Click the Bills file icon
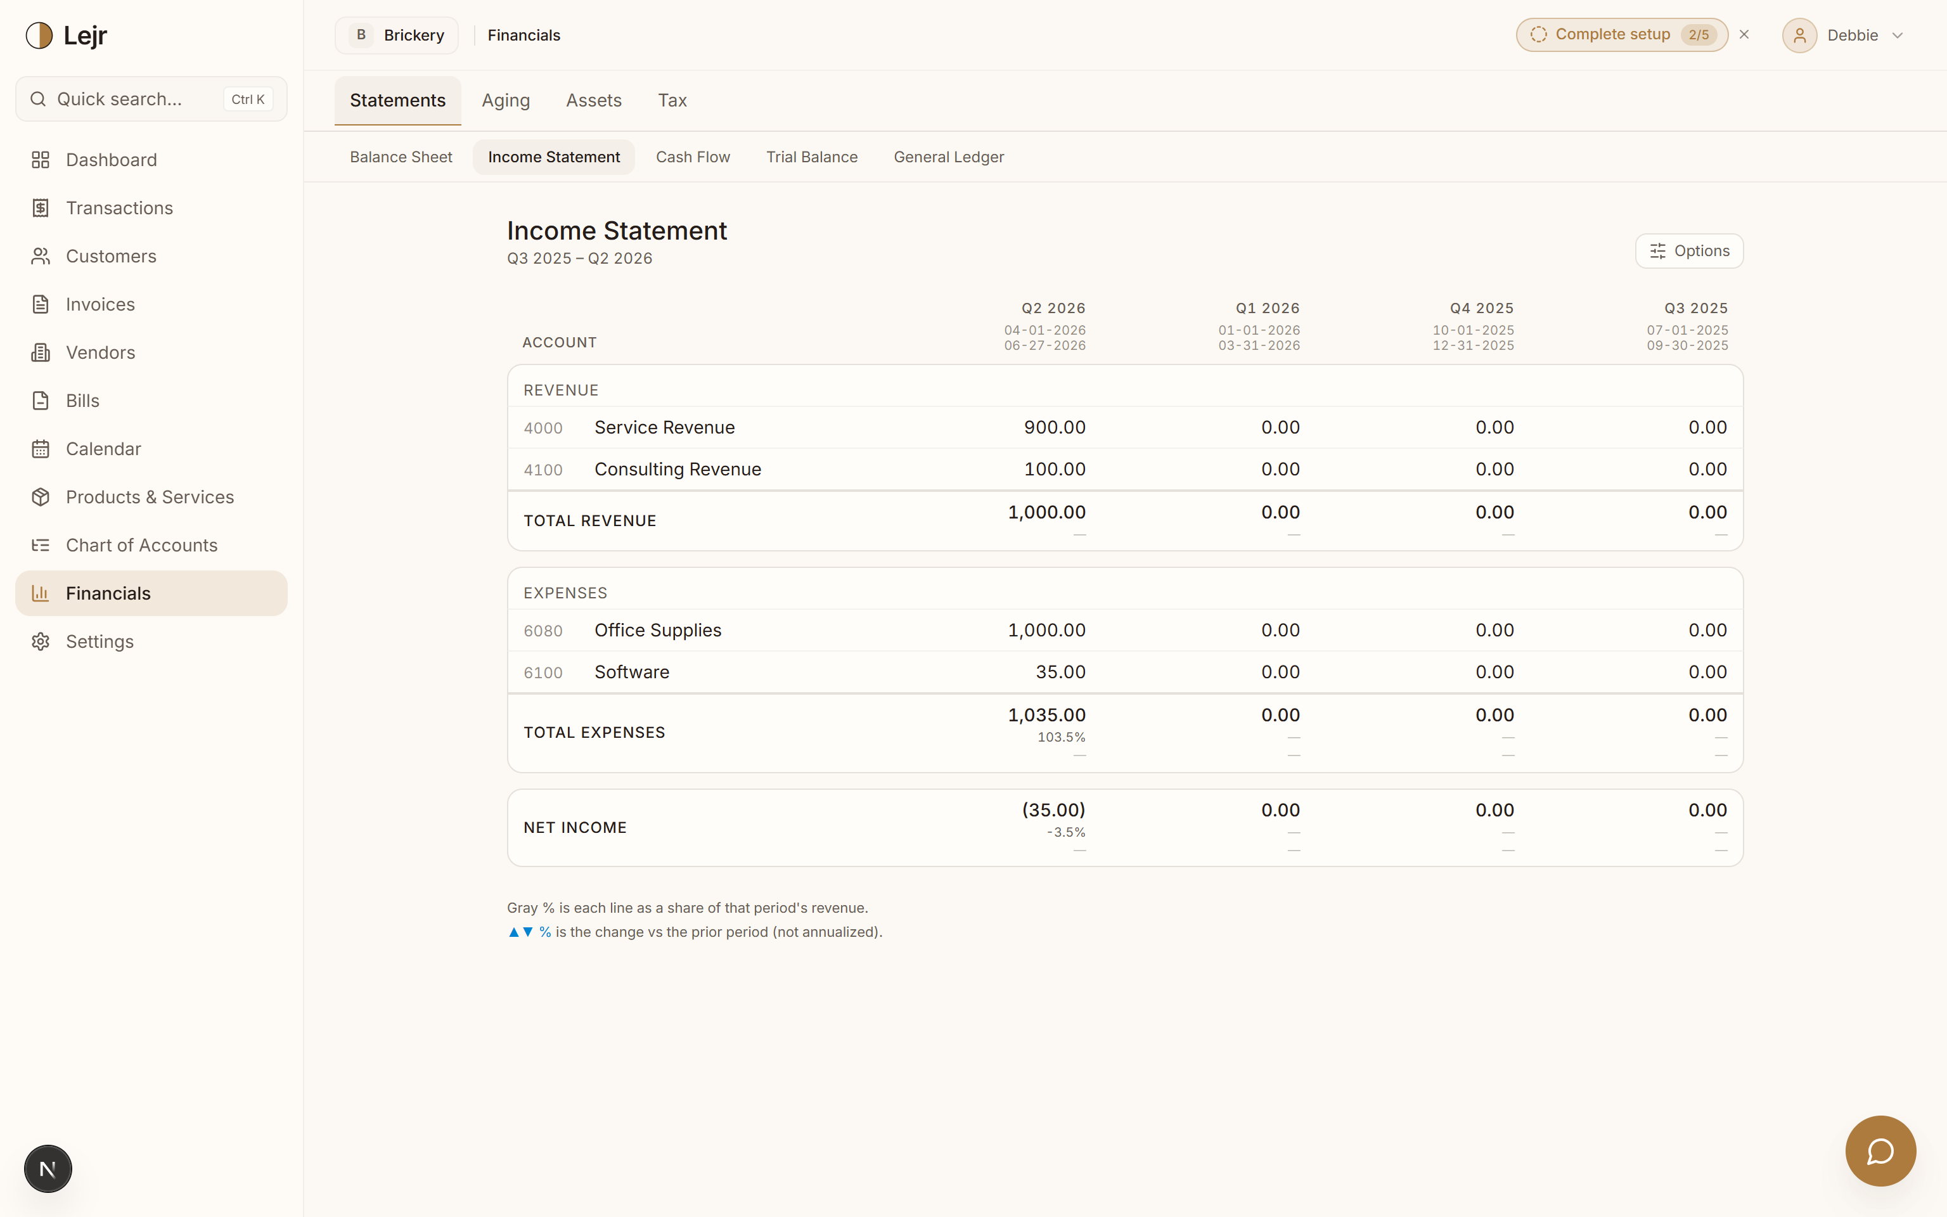The image size is (1947, 1217). [x=40, y=401]
